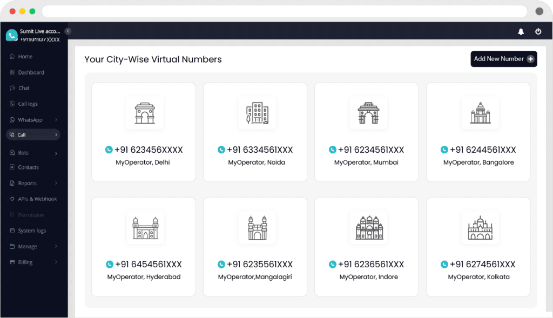Select number +91 6334561XXX

260,150
